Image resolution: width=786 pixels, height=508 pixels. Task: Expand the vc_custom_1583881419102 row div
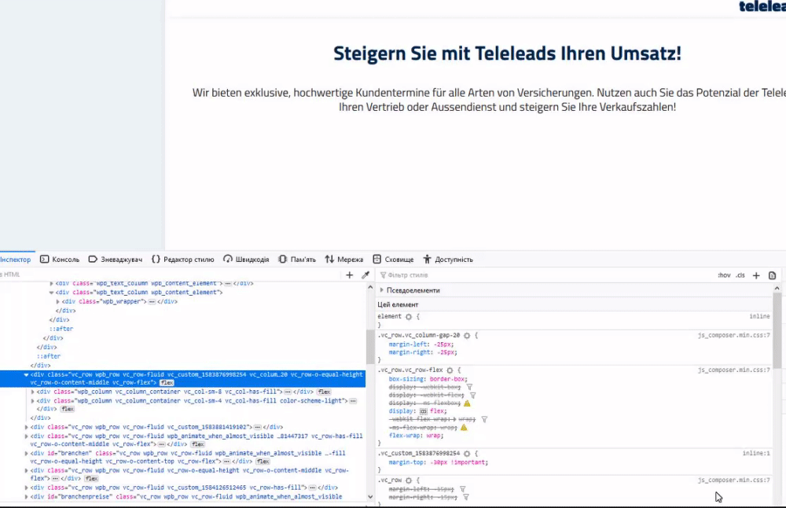click(26, 427)
